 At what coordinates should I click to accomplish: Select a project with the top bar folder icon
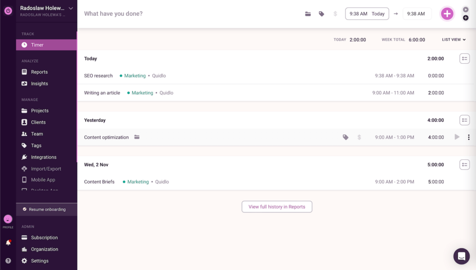(x=308, y=14)
